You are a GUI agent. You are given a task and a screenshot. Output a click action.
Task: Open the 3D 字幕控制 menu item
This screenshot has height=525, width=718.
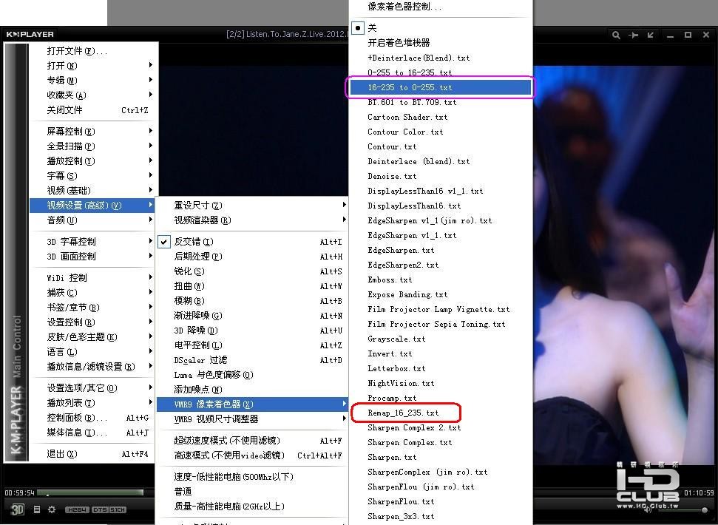pos(94,242)
